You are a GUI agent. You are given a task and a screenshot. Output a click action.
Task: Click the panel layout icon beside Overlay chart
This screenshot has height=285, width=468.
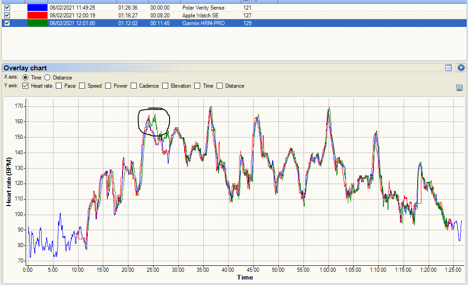(x=448, y=68)
